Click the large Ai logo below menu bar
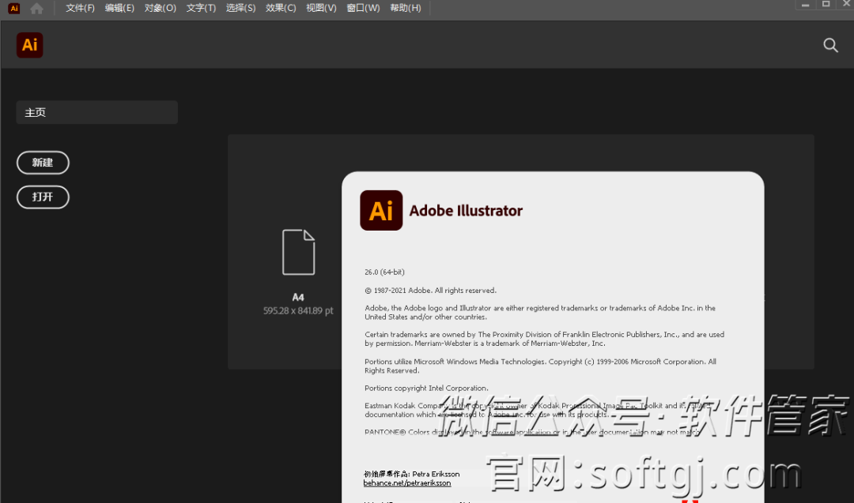 (30, 45)
